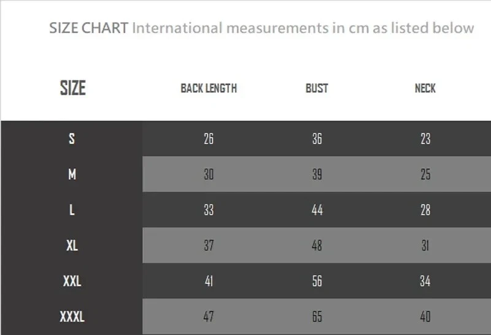Click back length value 26 for size S
This screenshot has width=491, height=335.
tap(209, 139)
